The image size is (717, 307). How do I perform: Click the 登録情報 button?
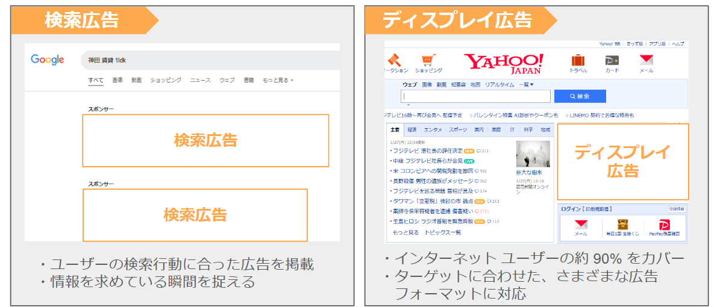click(677, 209)
